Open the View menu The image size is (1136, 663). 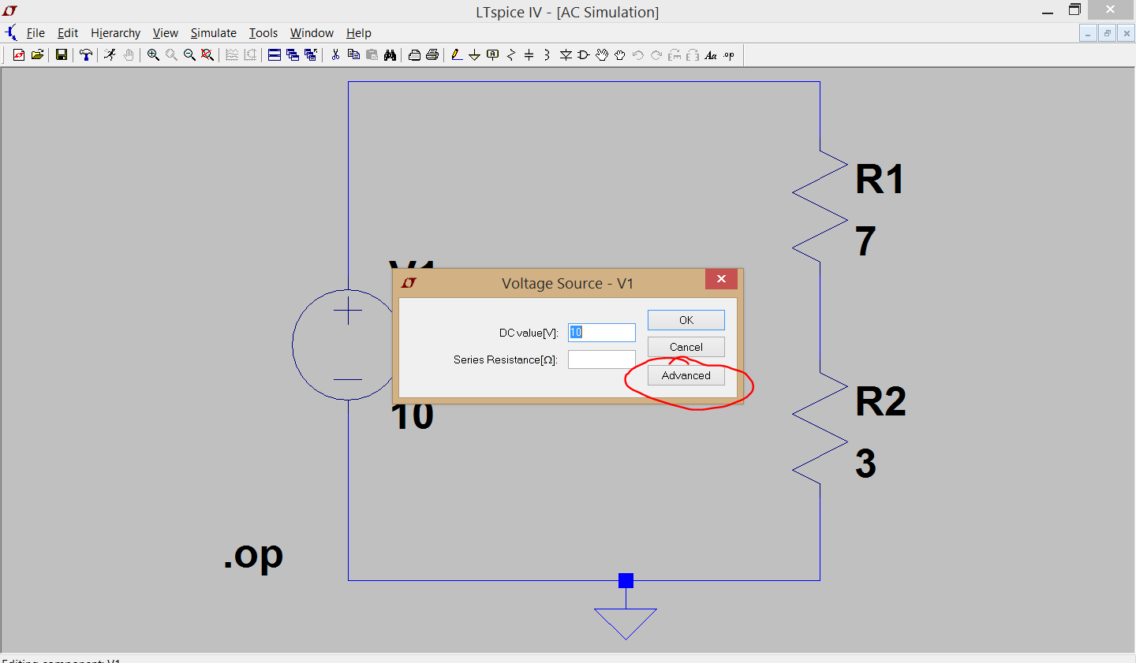pos(166,33)
